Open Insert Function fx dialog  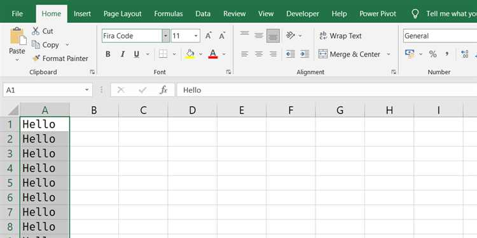click(x=163, y=90)
